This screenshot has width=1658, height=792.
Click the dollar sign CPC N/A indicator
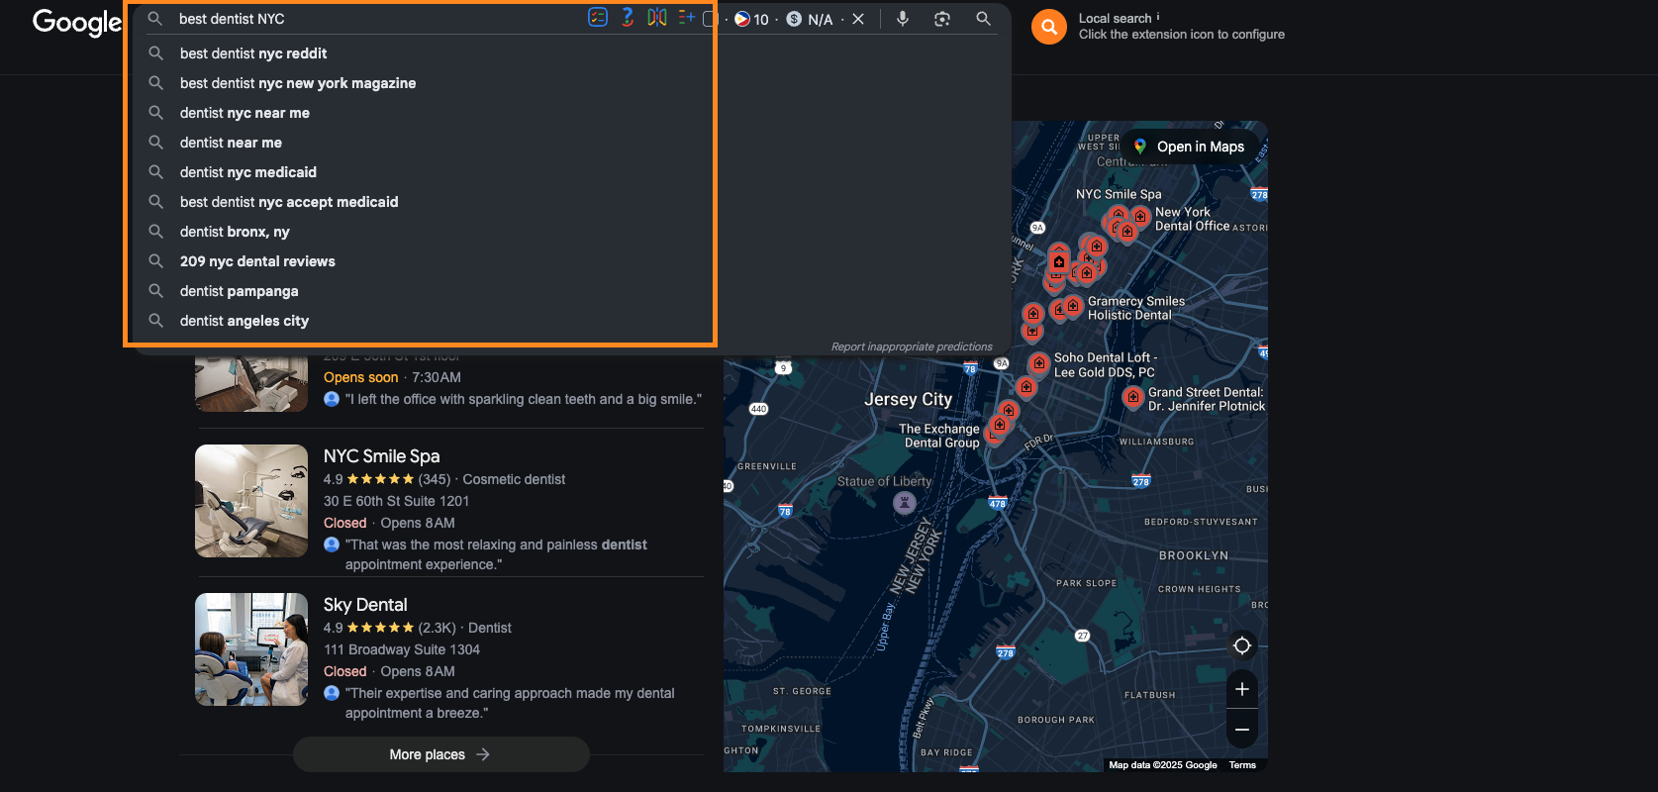point(810,19)
